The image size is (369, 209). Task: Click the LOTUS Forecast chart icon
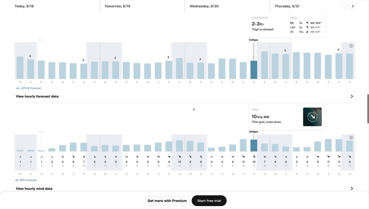(x=18, y=88)
